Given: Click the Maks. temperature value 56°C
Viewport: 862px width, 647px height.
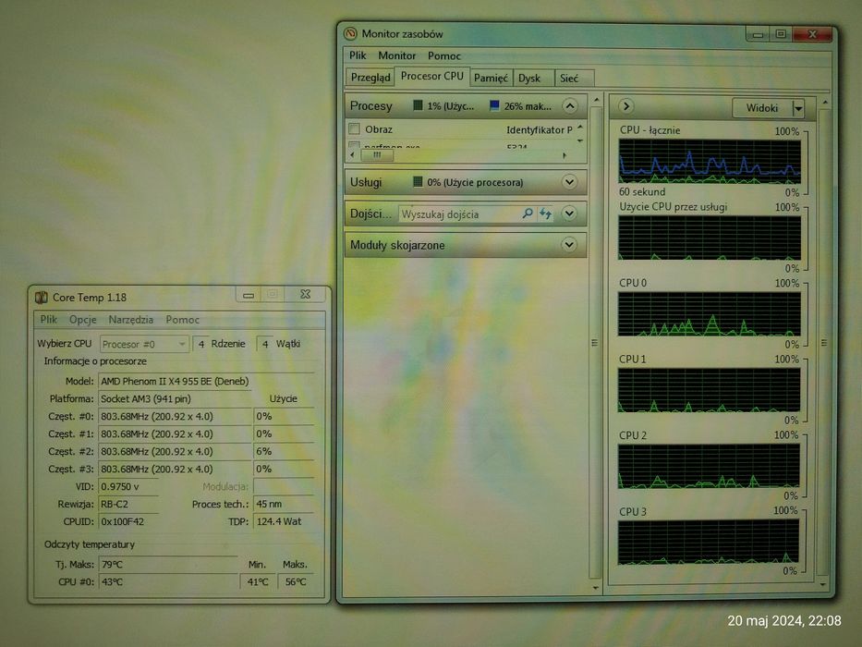Looking at the screenshot, I should pos(296,581).
